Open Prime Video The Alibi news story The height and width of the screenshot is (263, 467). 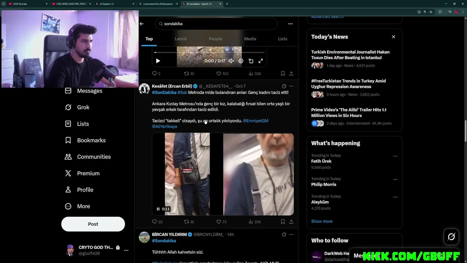354,117
